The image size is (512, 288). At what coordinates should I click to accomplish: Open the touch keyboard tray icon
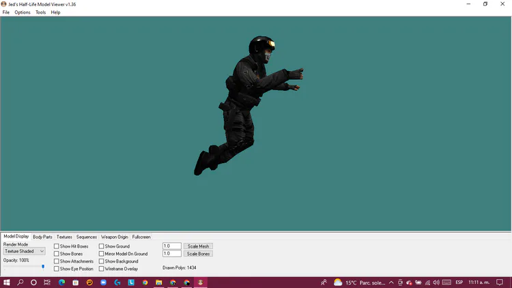[446, 283]
